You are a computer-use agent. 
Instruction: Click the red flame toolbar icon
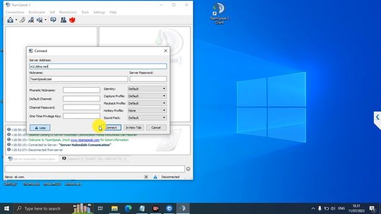click(x=72, y=20)
